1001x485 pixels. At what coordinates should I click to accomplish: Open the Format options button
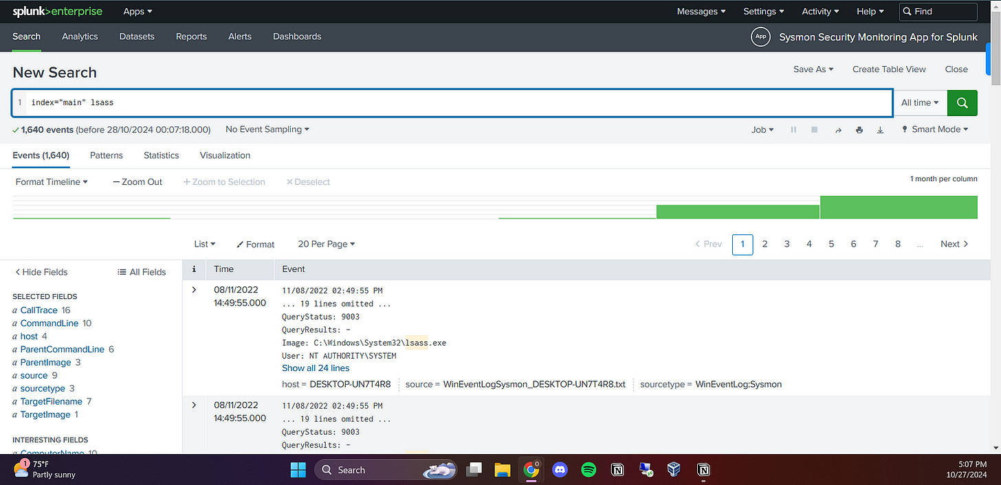[255, 244]
